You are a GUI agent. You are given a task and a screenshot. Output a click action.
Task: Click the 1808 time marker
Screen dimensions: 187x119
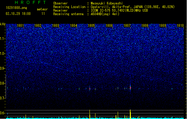[145, 26]
